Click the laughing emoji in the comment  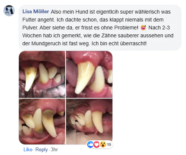point(143,28)
